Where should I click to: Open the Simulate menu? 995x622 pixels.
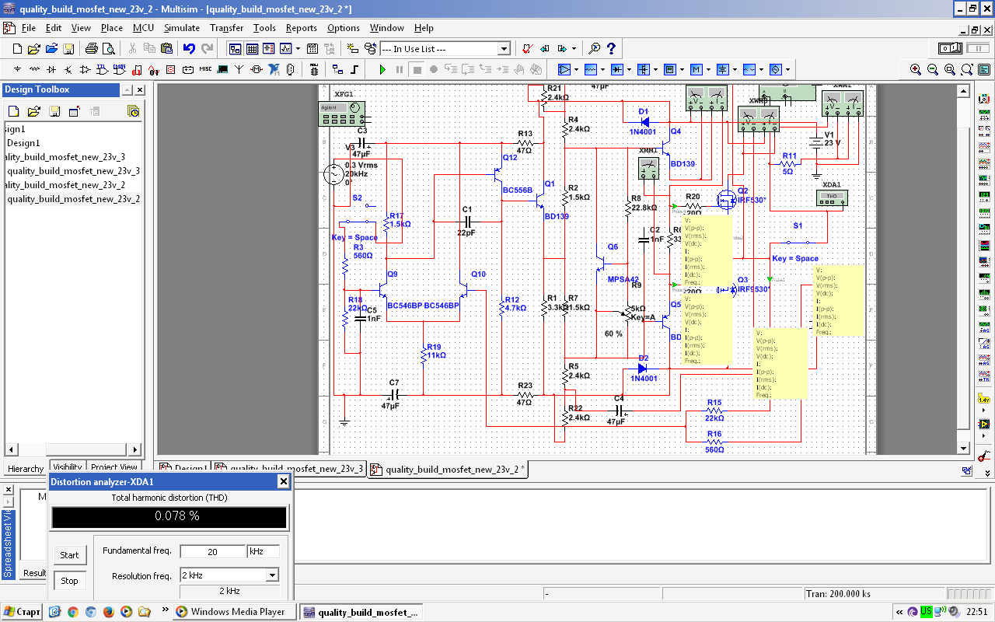tap(182, 28)
